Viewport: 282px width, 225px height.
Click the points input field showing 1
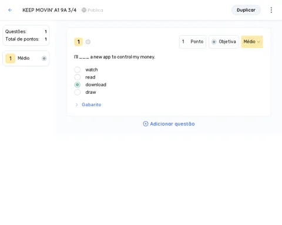(x=183, y=42)
